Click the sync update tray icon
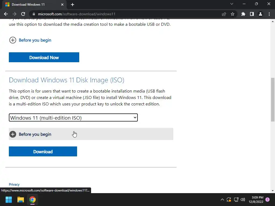The height and width of the screenshot is (206, 275). (x=229, y=200)
